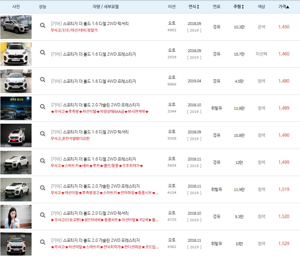300x257 pixels.
Task: Click the magnifier icon in the 1,490 row
Action: (x=42, y=134)
